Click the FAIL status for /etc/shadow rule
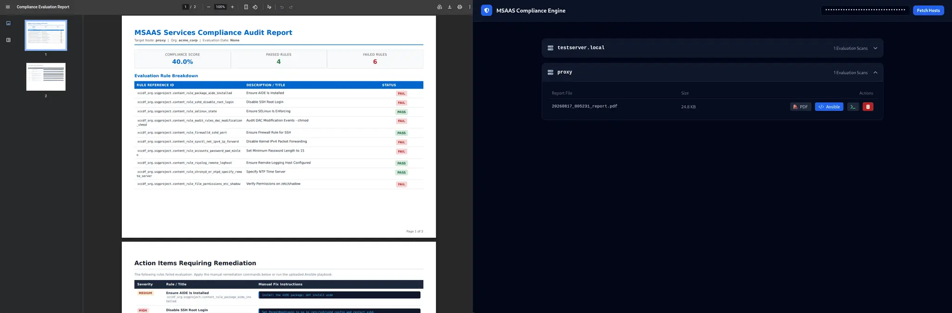Screen dimensions: 952x313 (x=402, y=185)
